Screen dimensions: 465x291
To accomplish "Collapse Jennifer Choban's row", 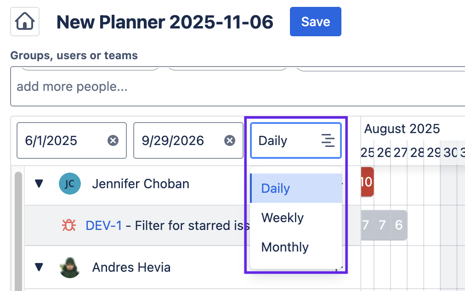I will click(x=39, y=184).
